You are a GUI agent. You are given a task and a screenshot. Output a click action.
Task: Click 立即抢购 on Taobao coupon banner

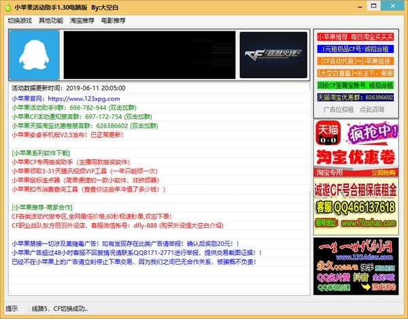(x=384, y=173)
